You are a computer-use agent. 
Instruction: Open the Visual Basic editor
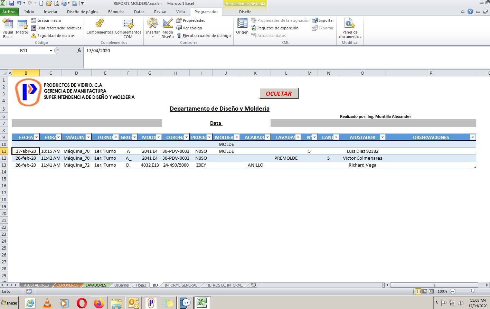point(8,28)
